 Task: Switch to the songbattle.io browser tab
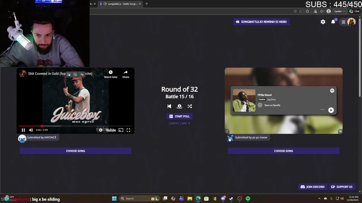click(120, 4)
